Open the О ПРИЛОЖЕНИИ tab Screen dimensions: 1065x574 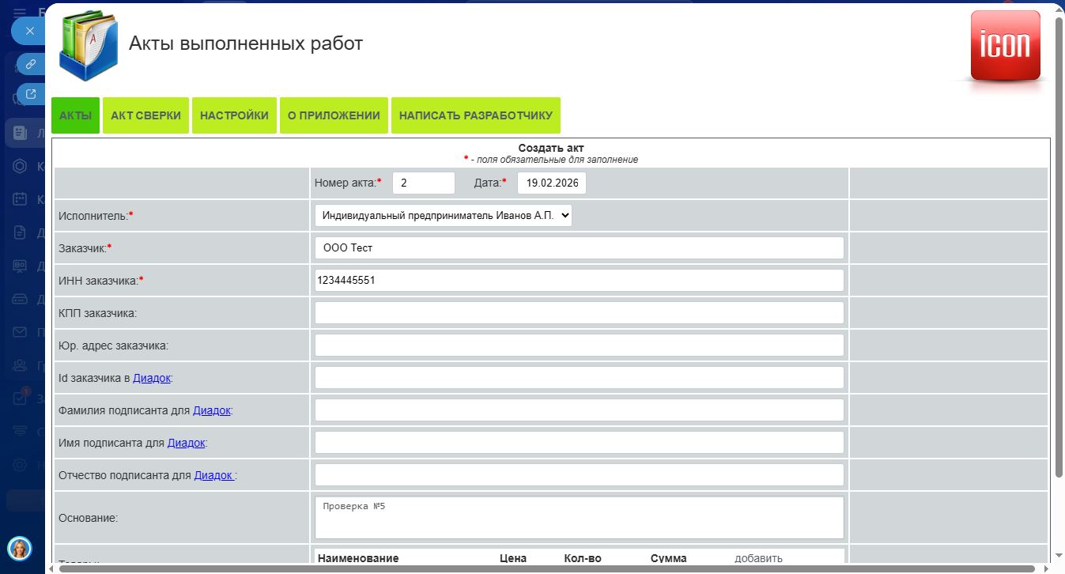(334, 115)
